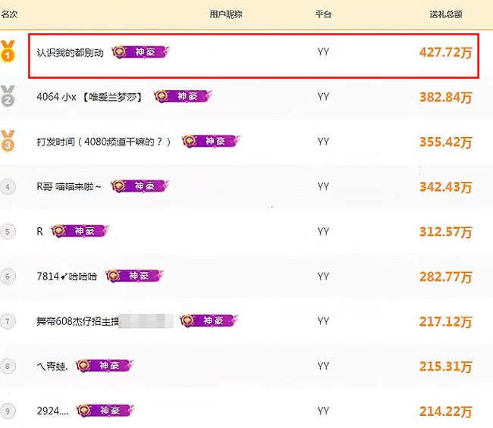The width and height of the screenshot is (493, 428).
Task: Click the rank 9 number badge
Action: point(8,411)
